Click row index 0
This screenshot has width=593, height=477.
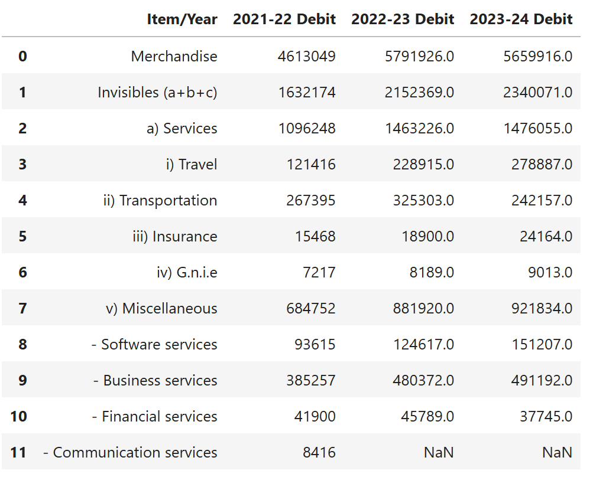22,57
